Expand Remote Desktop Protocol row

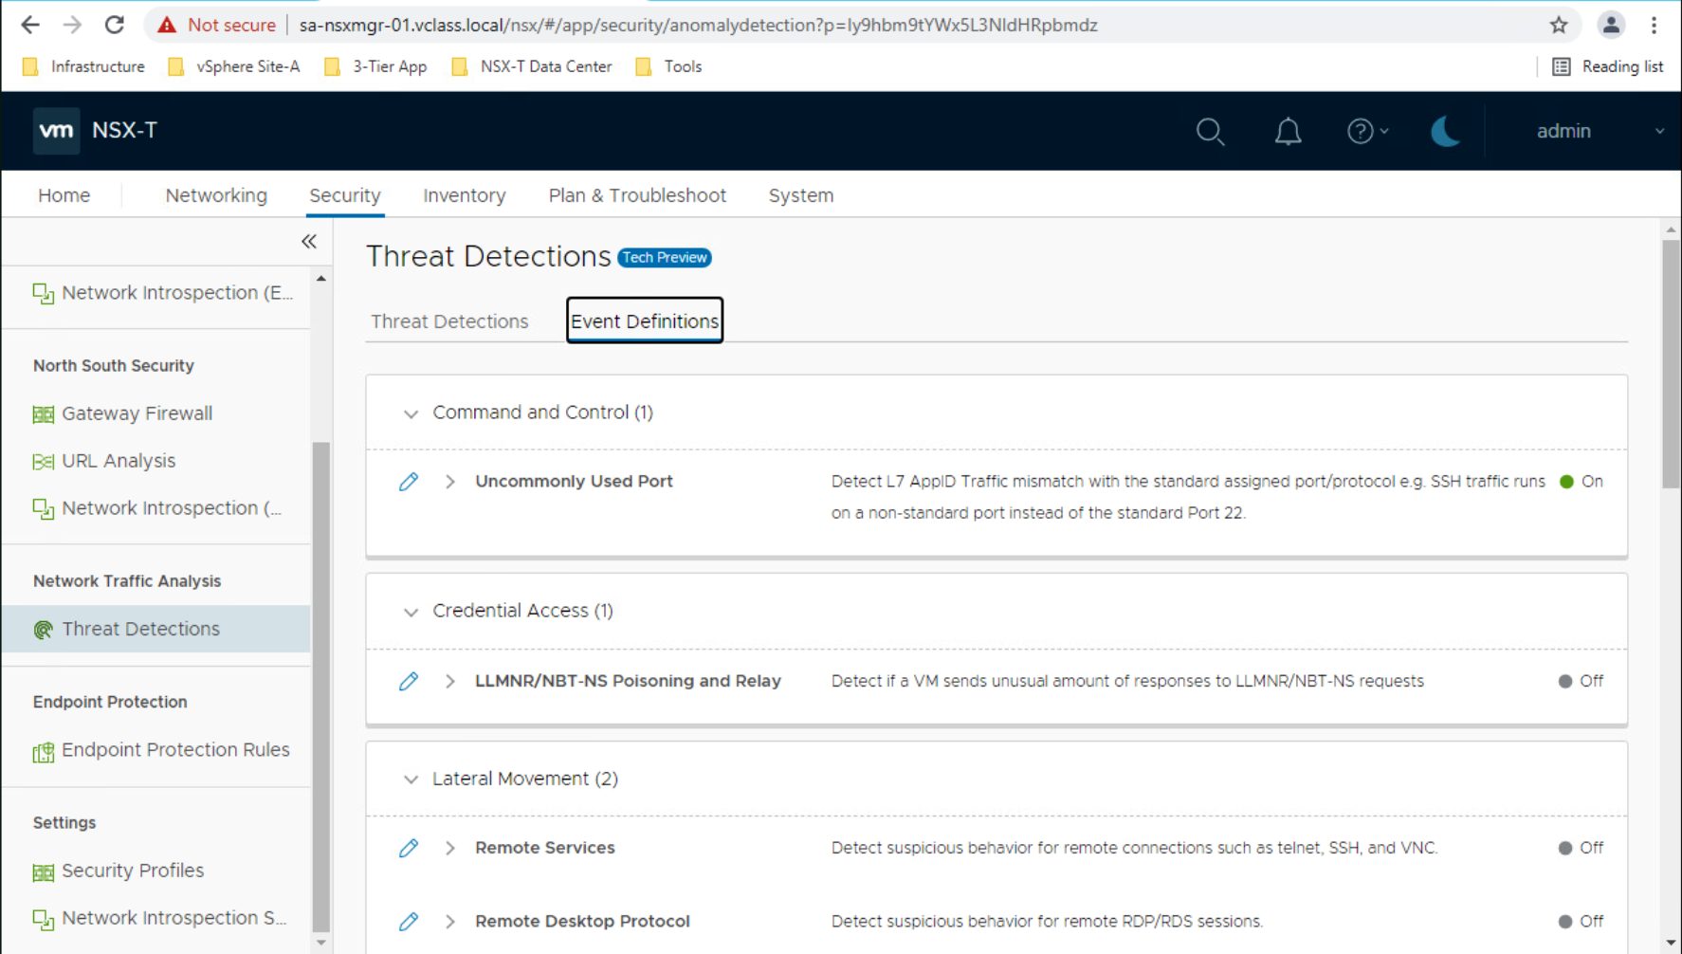450,922
